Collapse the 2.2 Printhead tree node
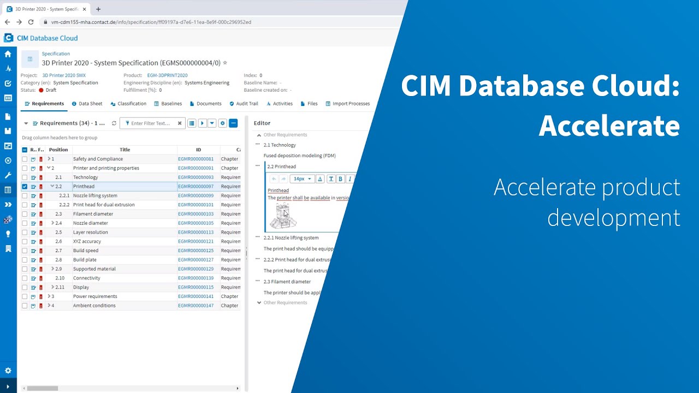The image size is (699, 393). [x=52, y=187]
